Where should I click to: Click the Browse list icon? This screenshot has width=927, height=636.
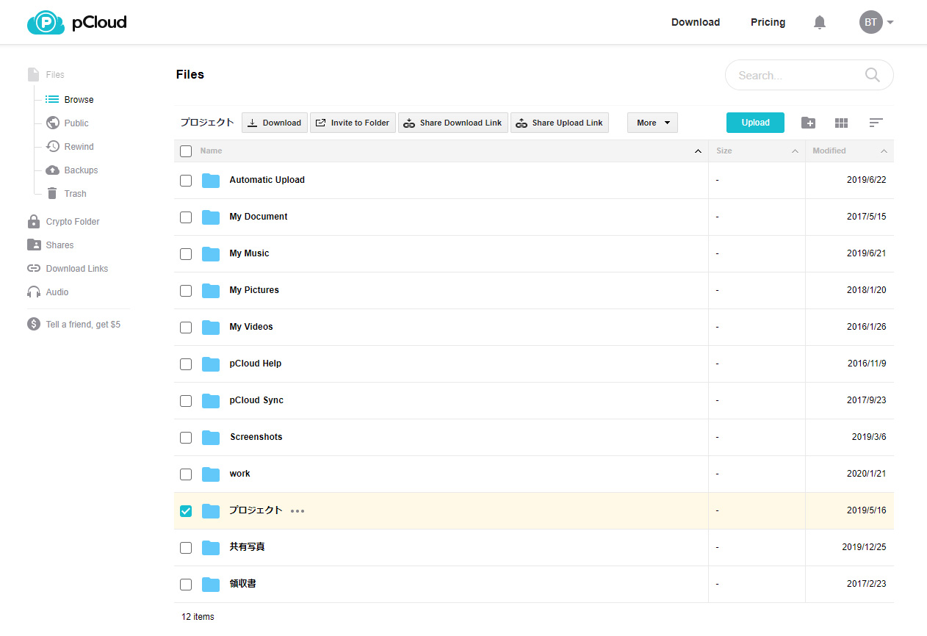[52, 99]
